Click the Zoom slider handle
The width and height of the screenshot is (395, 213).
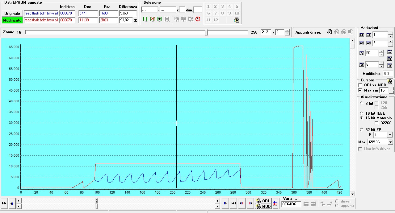click(207, 32)
